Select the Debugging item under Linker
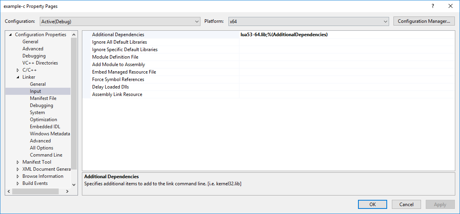 [x=41, y=105]
